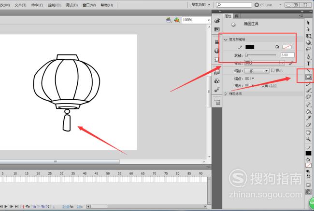314x211 pixels.
Task: Open the 命令(C) menu
Action: point(37,5)
